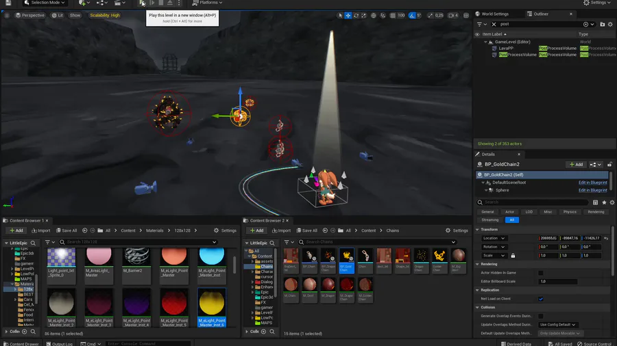Viewport: 617px width, 346px height.
Task: Cycle the world/local coordinate system icon
Action: [x=374, y=15]
